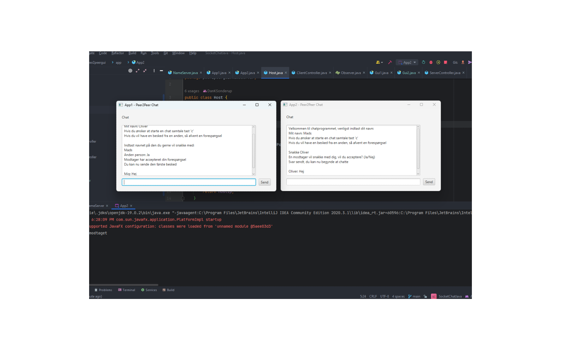The width and height of the screenshot is (561, 350).
Task: Open the Window menu
Action: tap(178, 53)
